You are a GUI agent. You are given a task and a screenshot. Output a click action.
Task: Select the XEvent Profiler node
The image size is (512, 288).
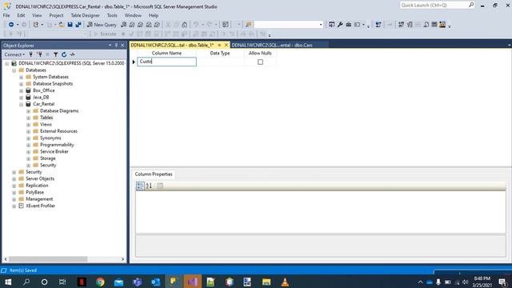pos(41,206)
